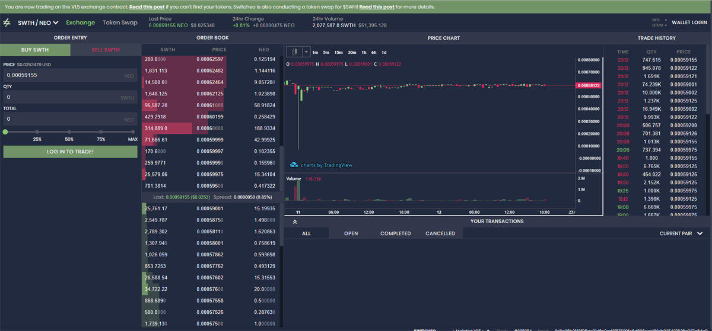Select the 5m chart interval
This screenshot has width=712, height=331.
click(326, 52)
